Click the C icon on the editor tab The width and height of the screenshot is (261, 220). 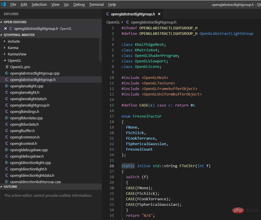(x=108, y=14)
